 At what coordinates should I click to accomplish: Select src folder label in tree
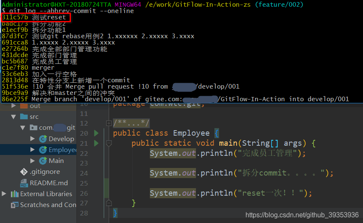click(34, 117)
